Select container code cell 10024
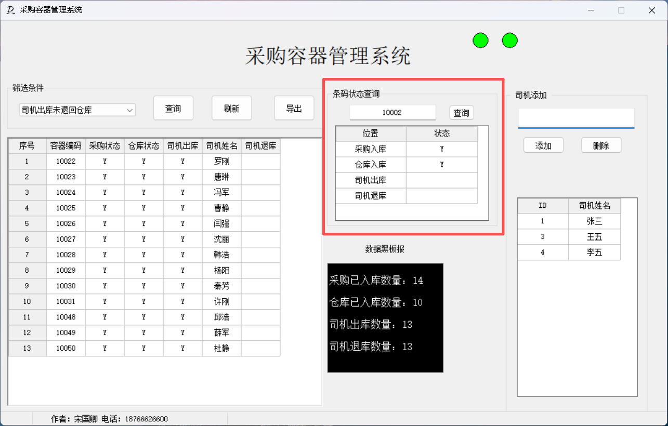The image size is (668, 426). 66,193
